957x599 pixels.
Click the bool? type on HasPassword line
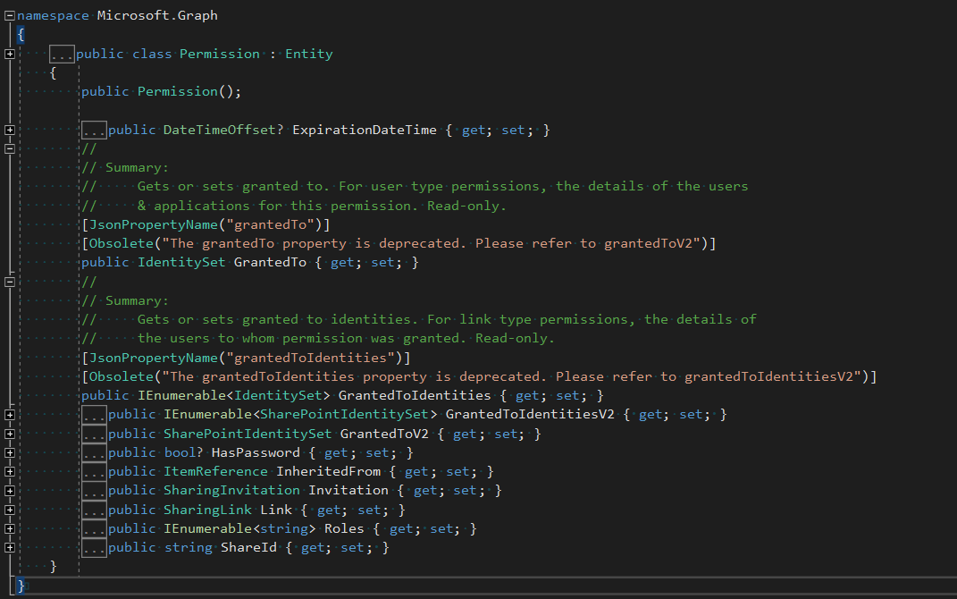[183, 453]
